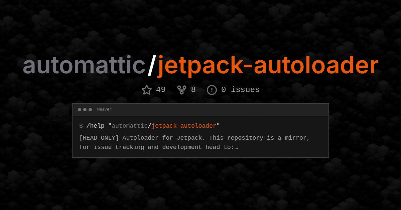Click the slash before jetpack-autoloader in the title
Screen dimensions: 401x210
153,65
